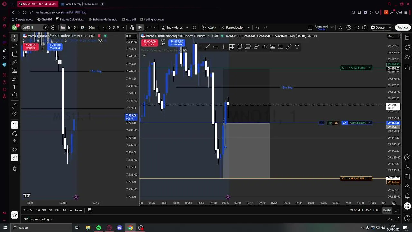This screenshot has height=232, width=412.
Task: Click the undo arrow
Action: coord(257,27)
